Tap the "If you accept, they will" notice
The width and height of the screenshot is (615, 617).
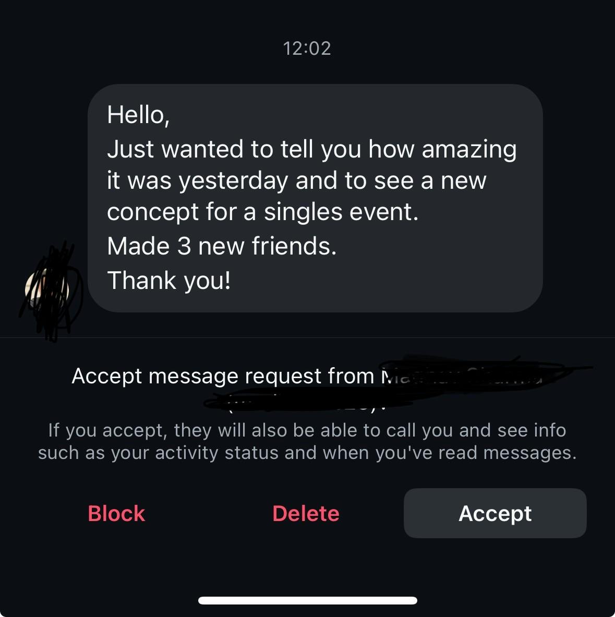(307, 431)
